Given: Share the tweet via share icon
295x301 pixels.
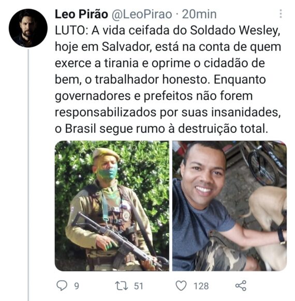Looking at the screenshot, I should click(241, 285).
